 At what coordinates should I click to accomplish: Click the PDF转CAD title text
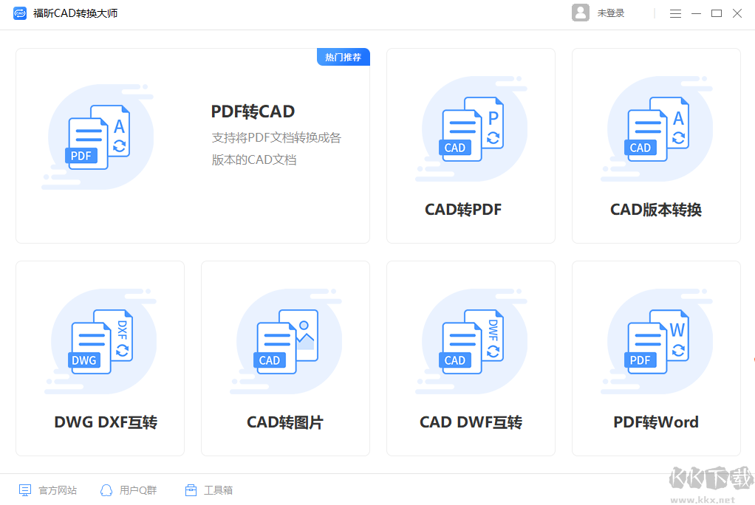coord(253,111)
